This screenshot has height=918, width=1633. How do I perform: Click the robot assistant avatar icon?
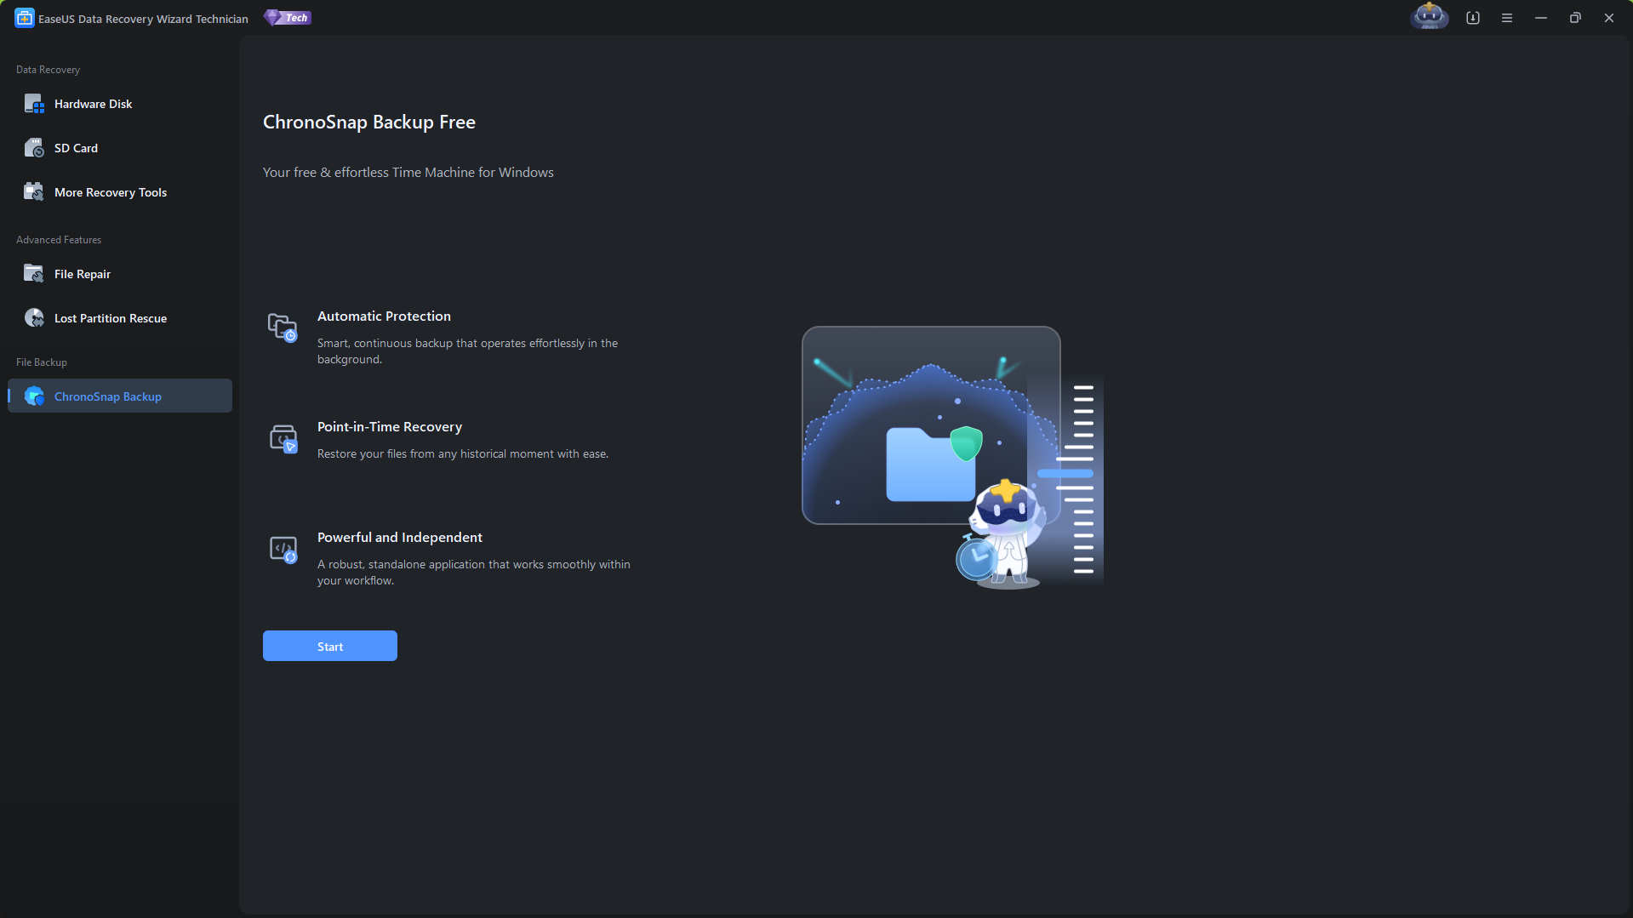coord(1429,17)
